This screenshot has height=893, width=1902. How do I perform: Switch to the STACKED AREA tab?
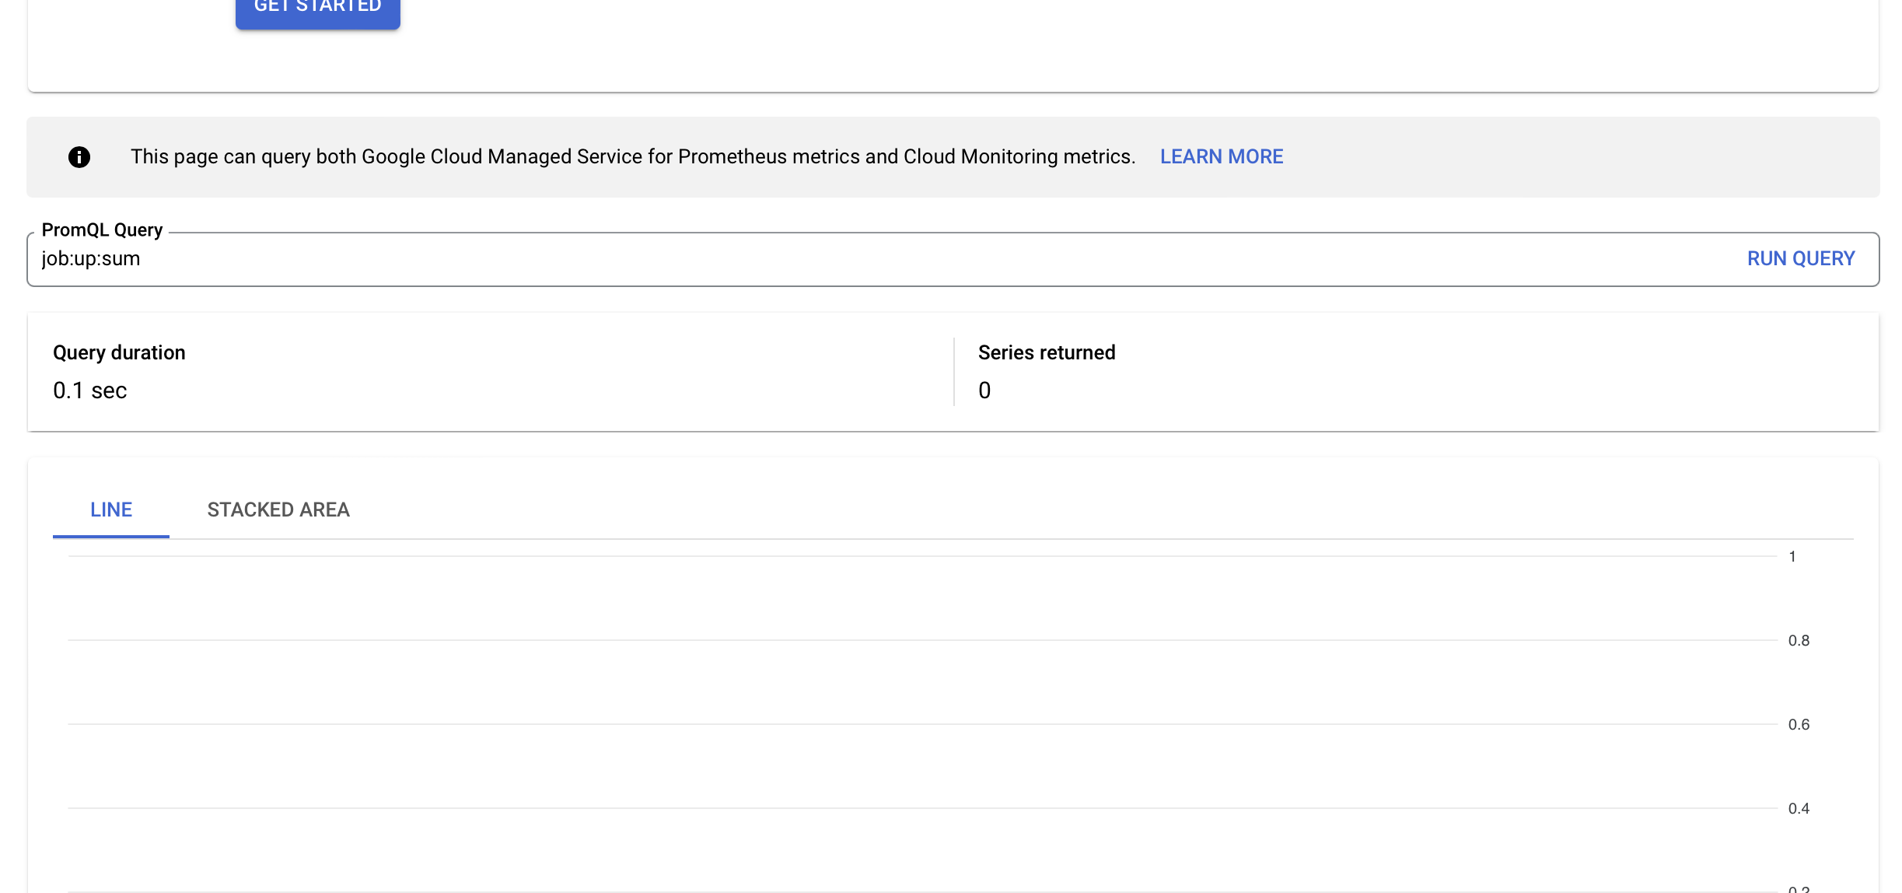point(278,510)
